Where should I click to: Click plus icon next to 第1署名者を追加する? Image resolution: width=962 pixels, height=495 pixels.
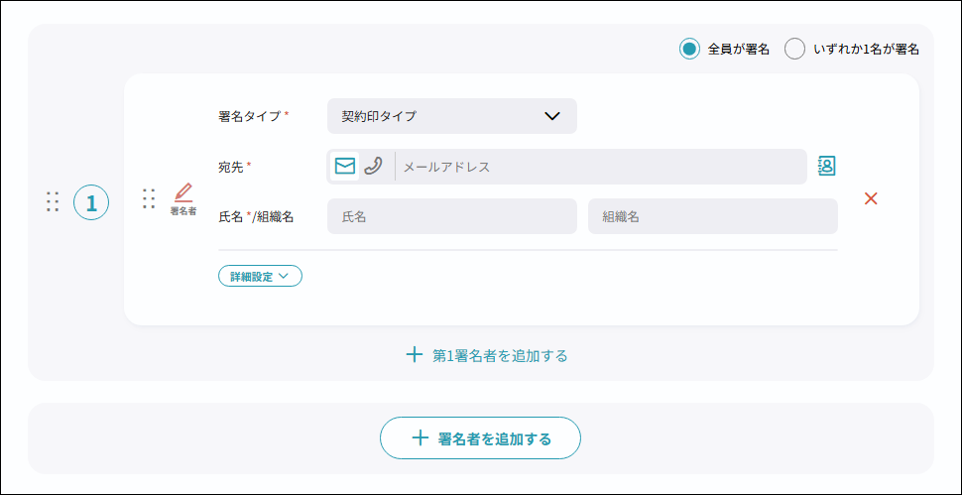point(415,354)
